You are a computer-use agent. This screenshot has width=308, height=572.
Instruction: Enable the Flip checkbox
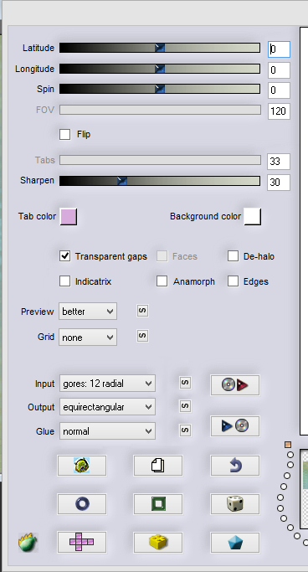pos(65,134)
